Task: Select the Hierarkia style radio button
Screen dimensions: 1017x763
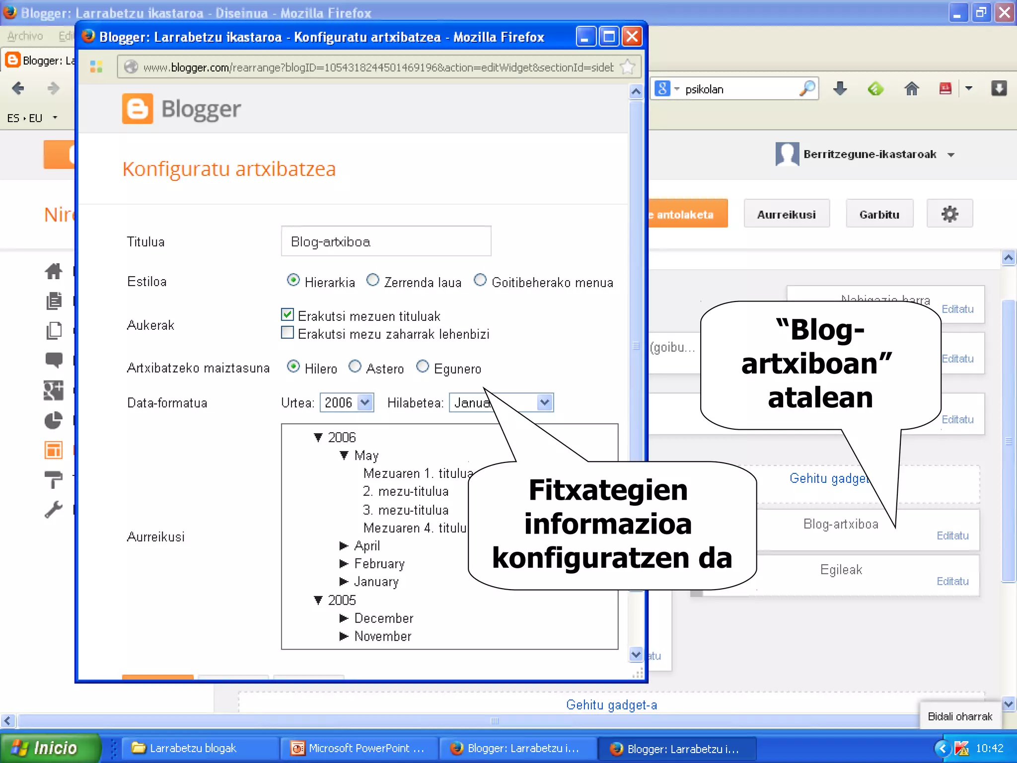Action: [x=293, y=280]
